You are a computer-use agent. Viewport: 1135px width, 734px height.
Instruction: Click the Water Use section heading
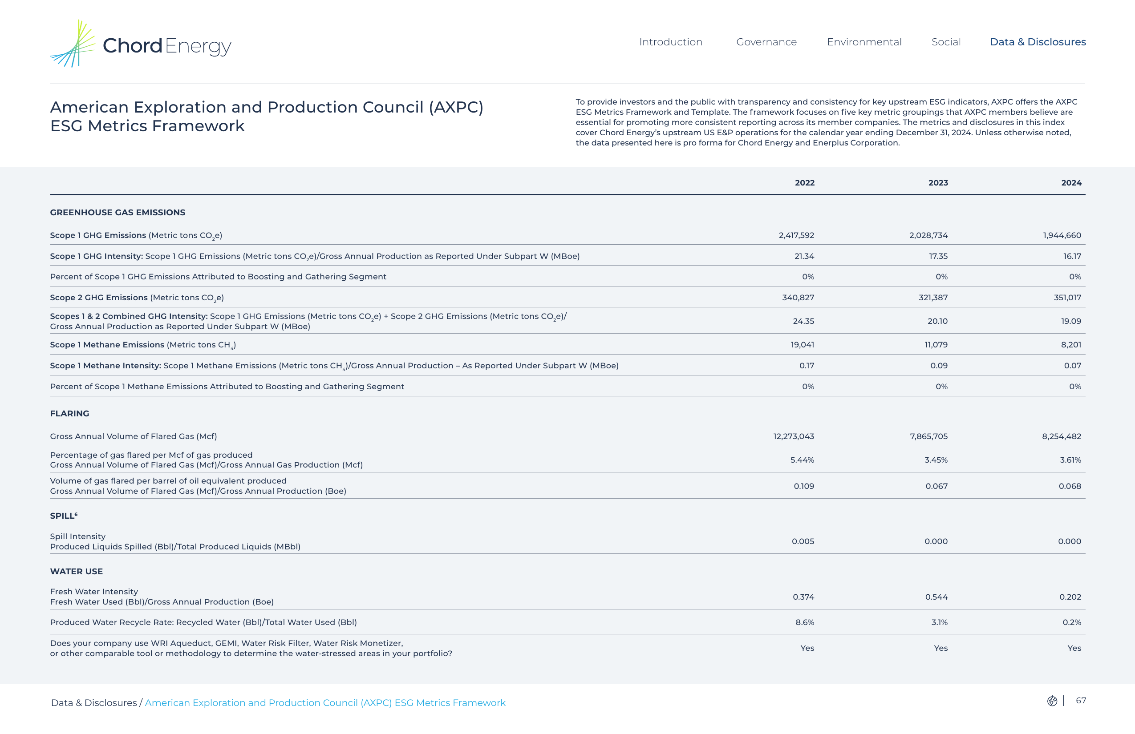point(76,572)
